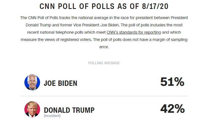Click the word "error." ending the paragraph
The height and width of the screenshot is (122, 211).
[104, 47]
